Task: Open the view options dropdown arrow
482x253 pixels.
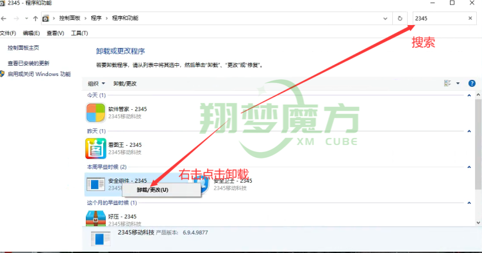Action: (x=458, y=83)
